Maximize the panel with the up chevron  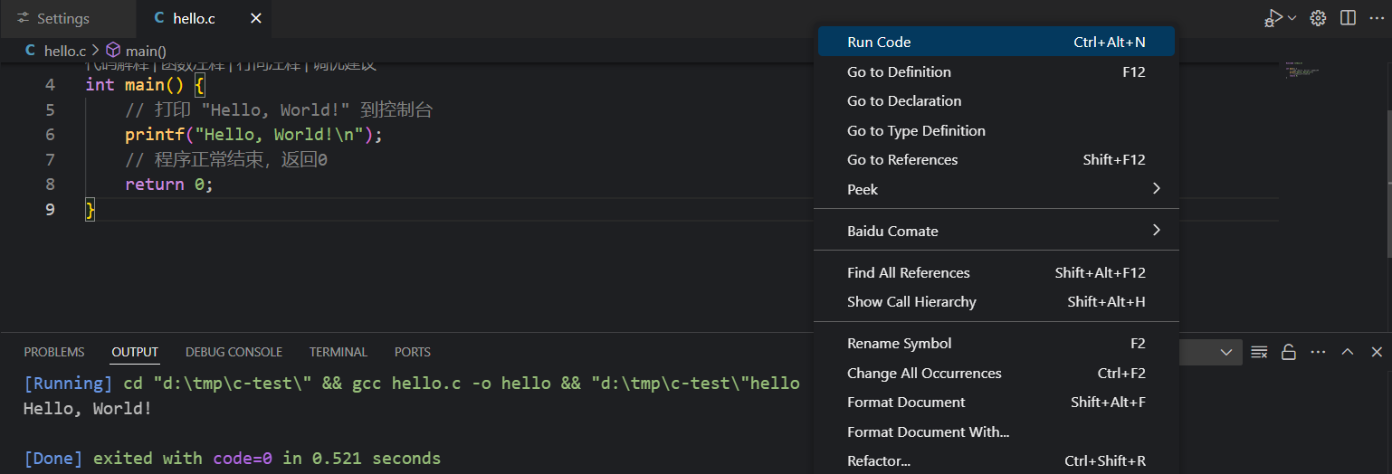tap(1348, 352)
